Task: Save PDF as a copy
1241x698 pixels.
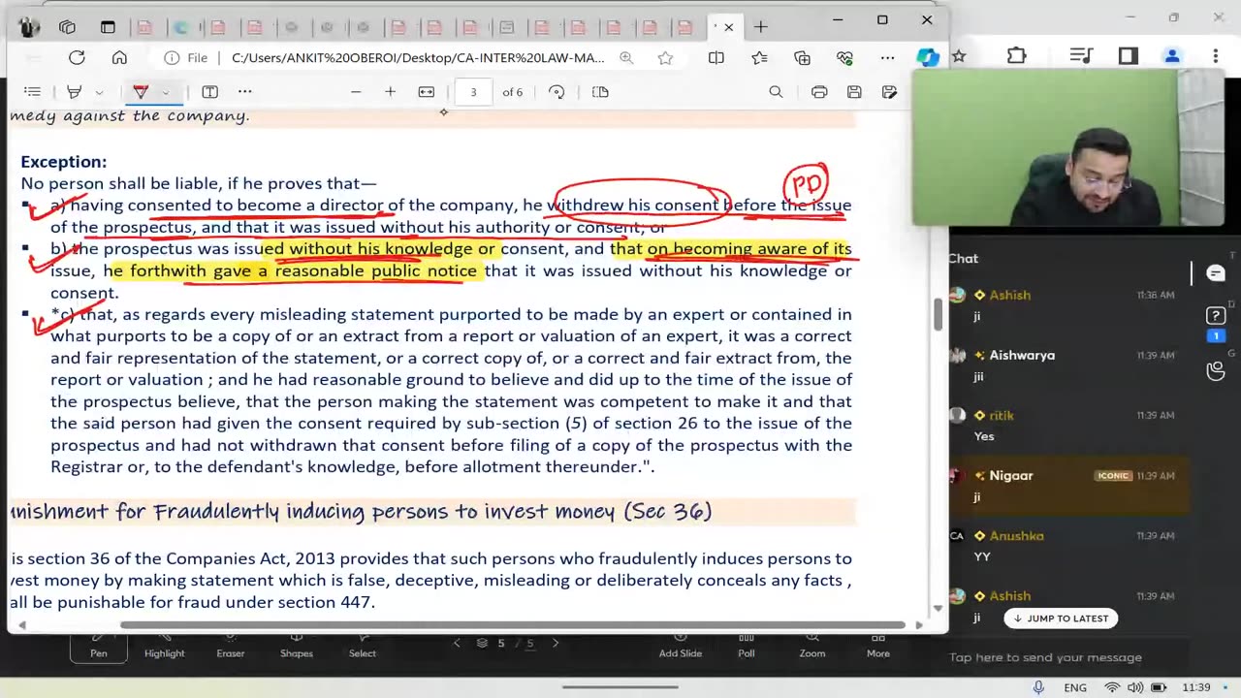Action: pos(889,92)
